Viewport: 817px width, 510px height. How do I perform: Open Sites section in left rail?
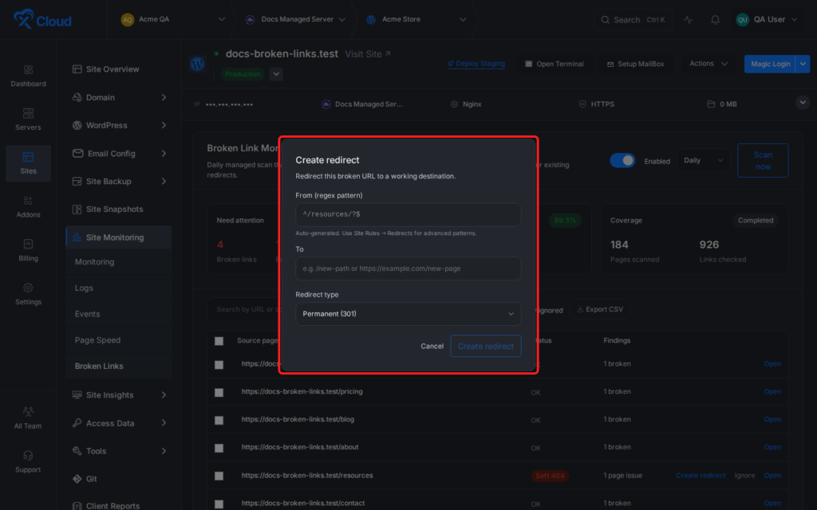tap(28, 163)
